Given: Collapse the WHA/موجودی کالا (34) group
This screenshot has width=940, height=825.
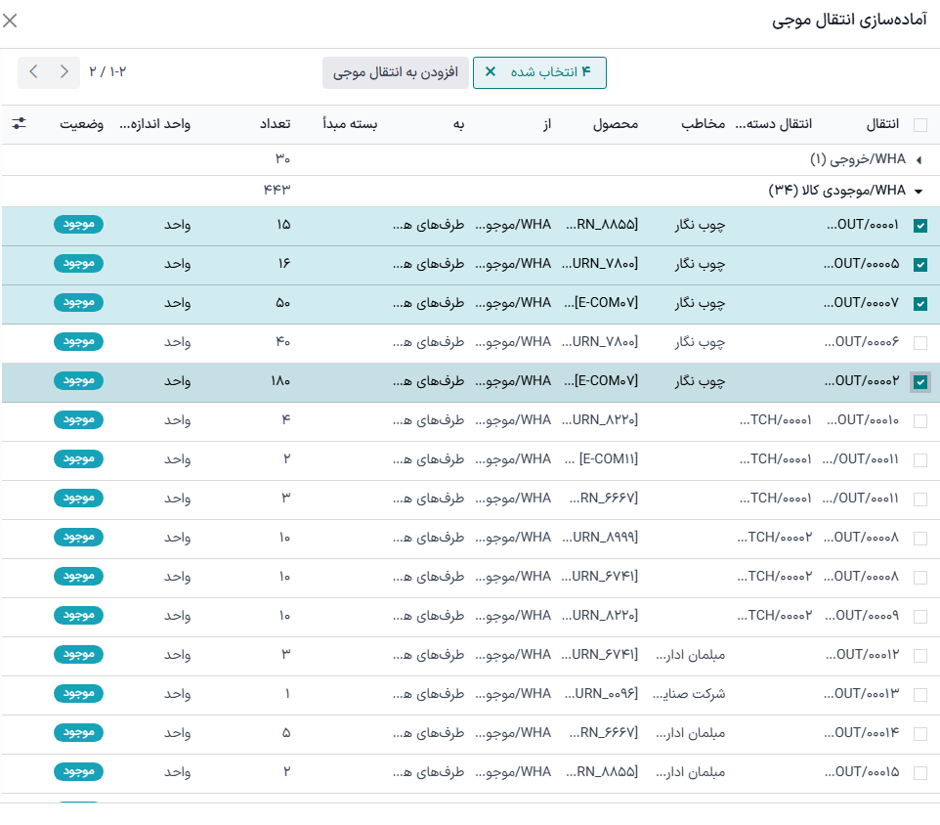Looking at the screenshot, I should click(x=918, y=192).
